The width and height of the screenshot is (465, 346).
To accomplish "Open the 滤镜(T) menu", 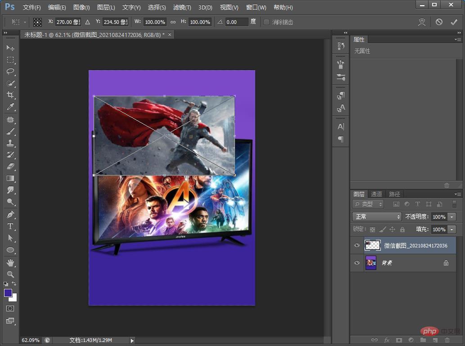I will (x=182, y=7).
